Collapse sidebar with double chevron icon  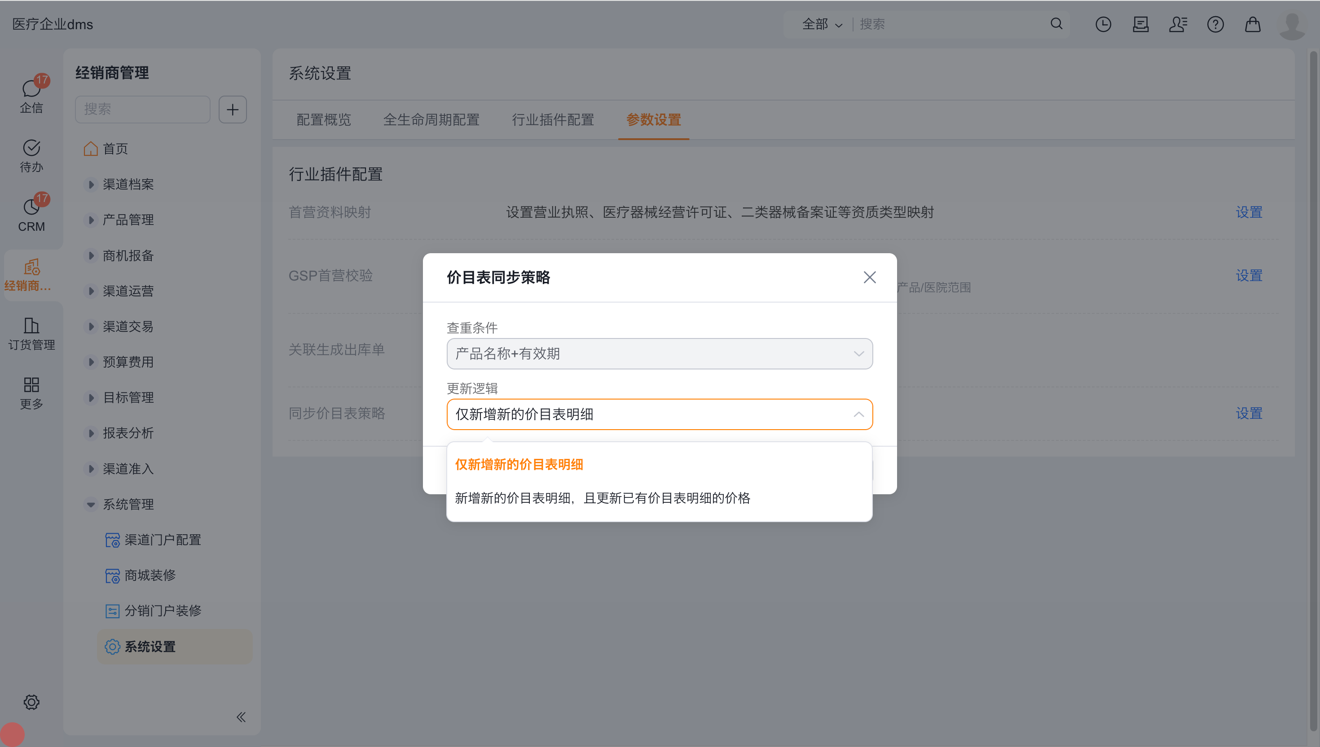241,717
